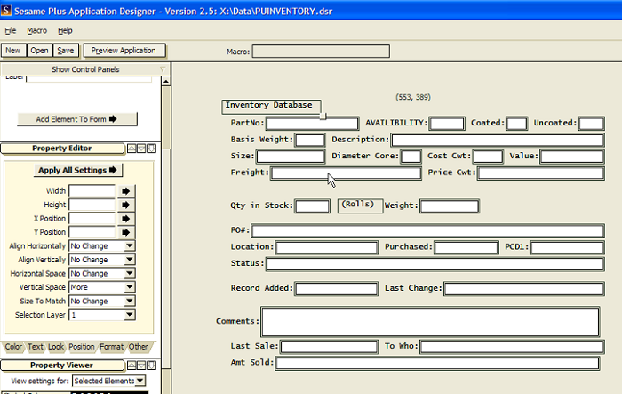Select the PO# field on form
Image resolution: width=622 pixels, height=394 pixels.
(x=428, y=230)
